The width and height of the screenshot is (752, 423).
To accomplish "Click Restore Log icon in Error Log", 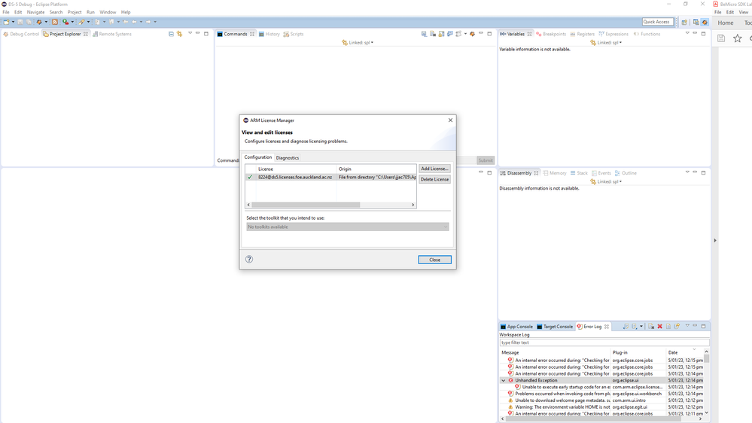I will [677, 326].
